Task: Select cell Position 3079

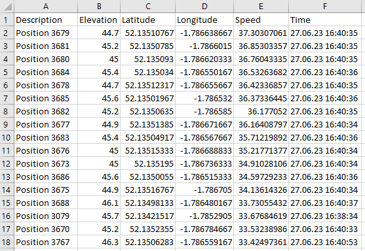Action: click(x=46, y=216)
